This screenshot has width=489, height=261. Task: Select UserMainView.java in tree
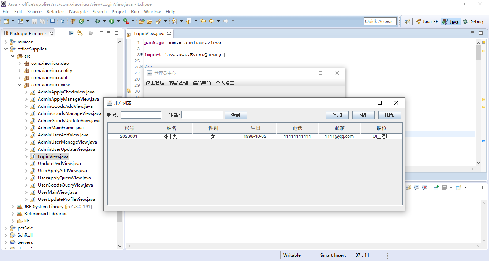pos(57,192)
